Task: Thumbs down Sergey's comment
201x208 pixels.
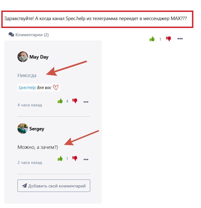Action: pyautogui.click(x=75, y=159)
